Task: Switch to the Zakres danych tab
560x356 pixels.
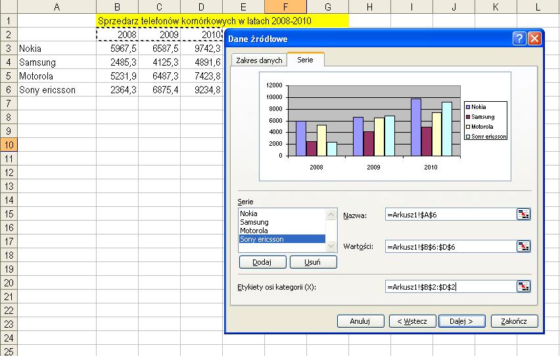Action: click(259, 60)
